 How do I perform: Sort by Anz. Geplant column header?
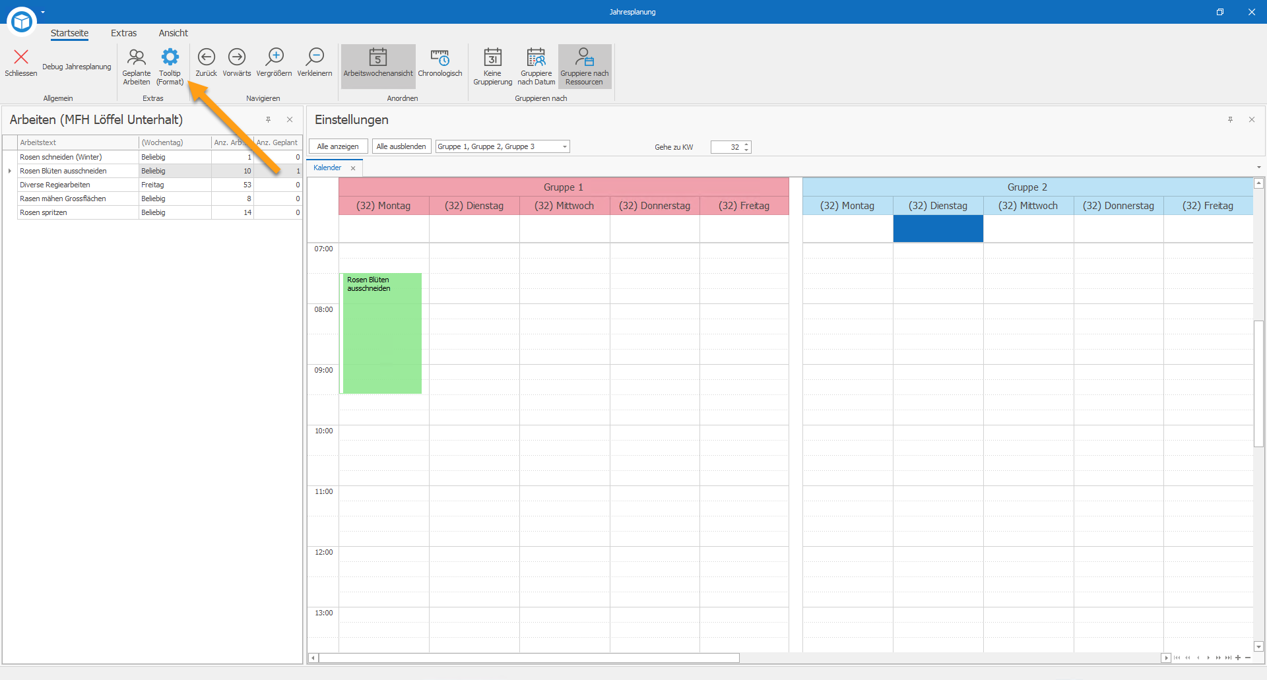(278, 142)
